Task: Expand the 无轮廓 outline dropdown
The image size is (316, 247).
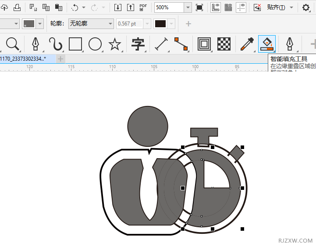Action: click(x=110, y=24)
